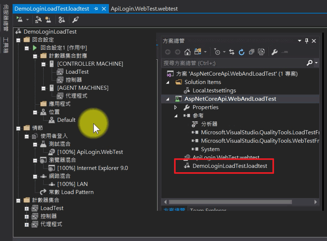Click the switch views icon in Solution Explorer

(198, 52)
